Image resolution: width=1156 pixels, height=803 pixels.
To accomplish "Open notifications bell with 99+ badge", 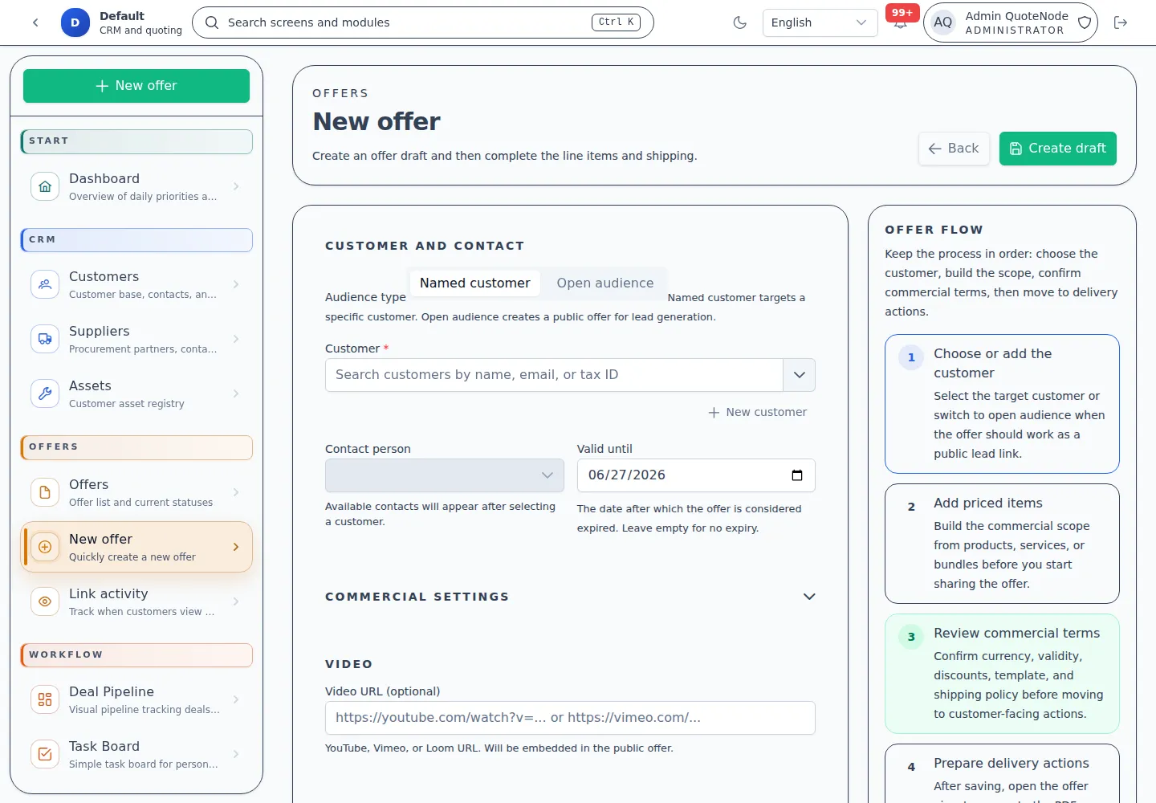I will [901, 22].
